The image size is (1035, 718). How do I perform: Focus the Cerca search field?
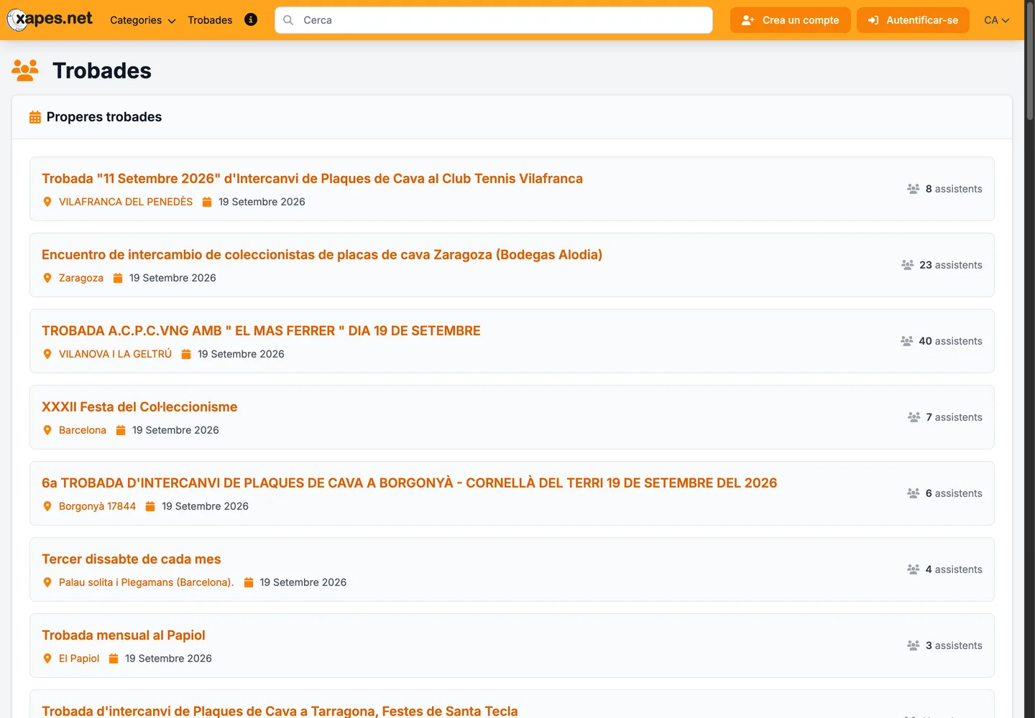tap(494, 20)
